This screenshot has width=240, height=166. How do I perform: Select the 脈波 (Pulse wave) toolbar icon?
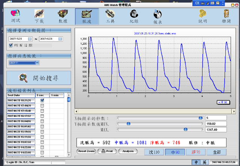click(x=87, y=16)
